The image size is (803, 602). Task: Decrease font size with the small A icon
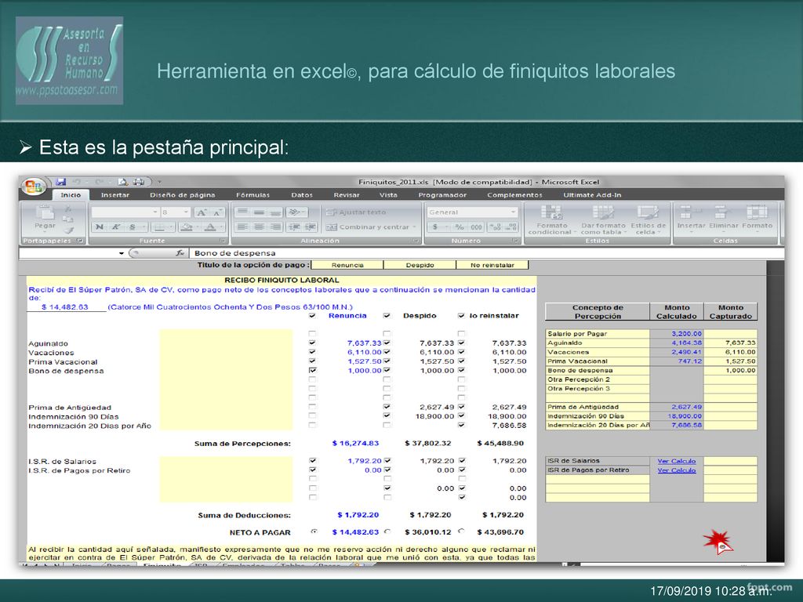217,212
